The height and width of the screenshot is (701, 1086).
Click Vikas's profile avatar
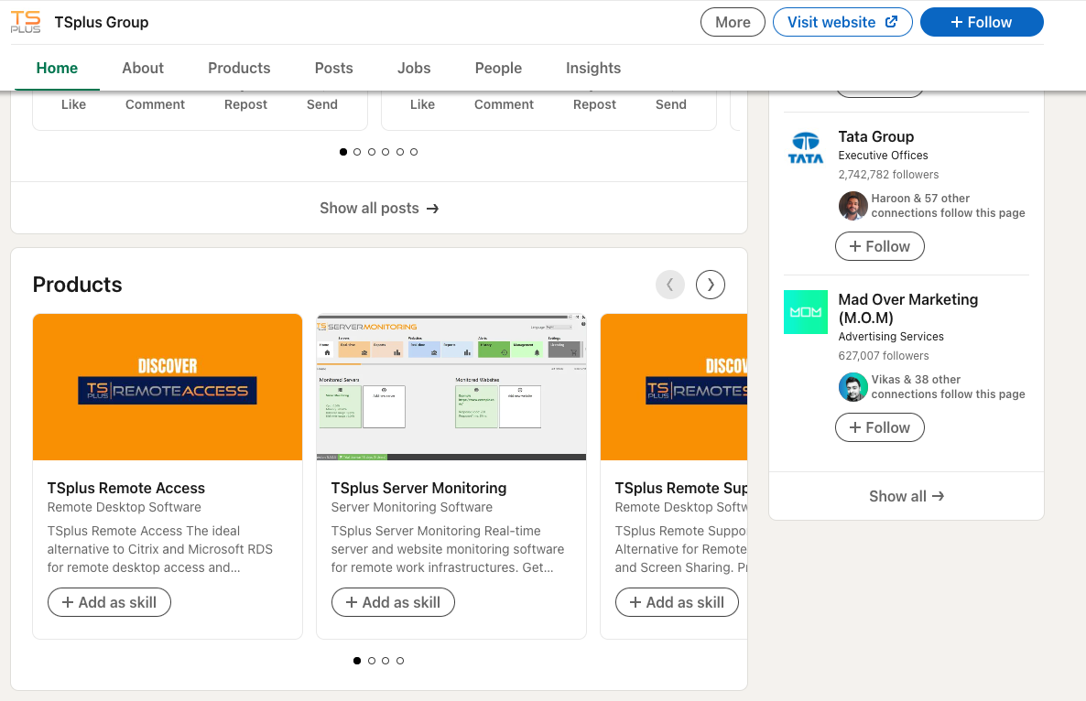[x=853, y=387]
